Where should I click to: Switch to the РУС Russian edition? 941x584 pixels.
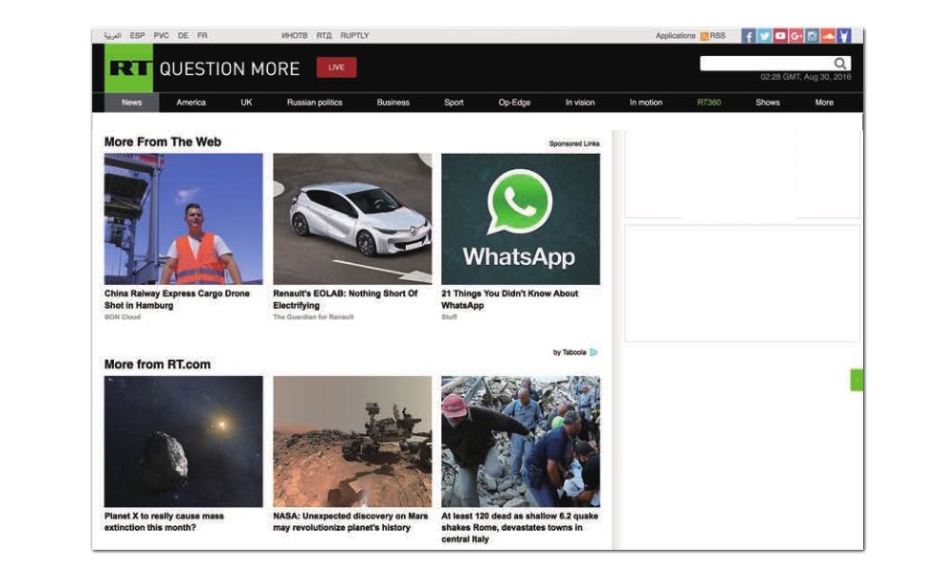point(161,36)
